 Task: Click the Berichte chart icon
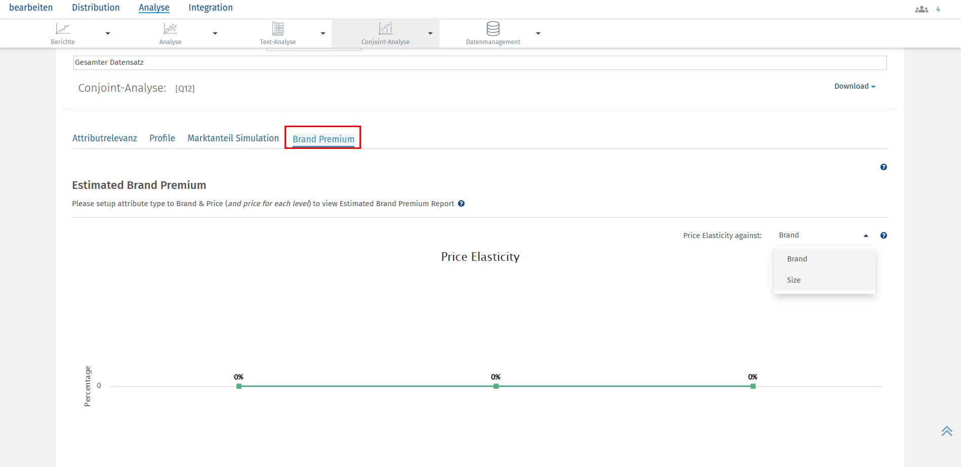(x=63, y=29)
